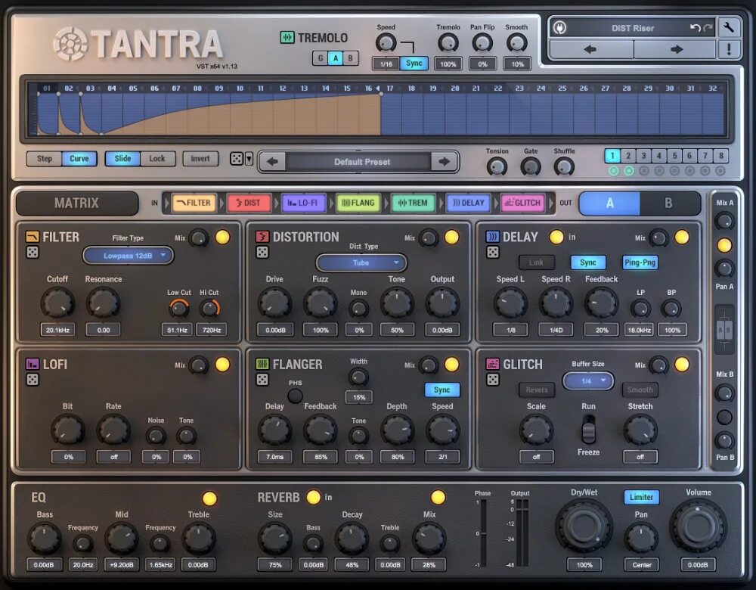
Task: Click the pink Glitch module icon
Action: click(492, 364)
